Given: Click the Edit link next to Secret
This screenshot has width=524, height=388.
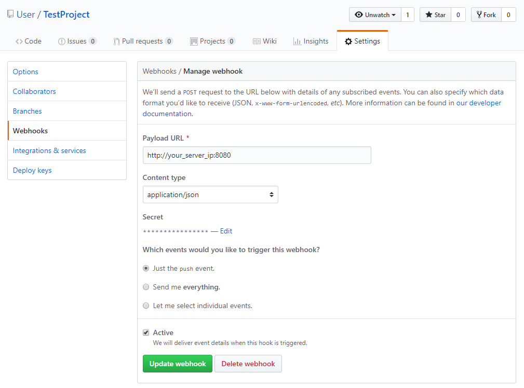Looking at the screenshot, I should coord(226,231).
